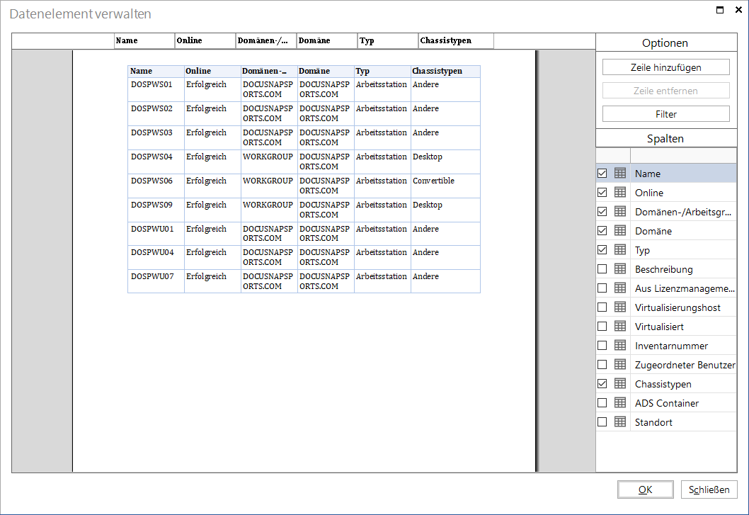Screen dimensions: 749x515
Task: Click table icon next to ADS Container entry
Action: (619, 402)
